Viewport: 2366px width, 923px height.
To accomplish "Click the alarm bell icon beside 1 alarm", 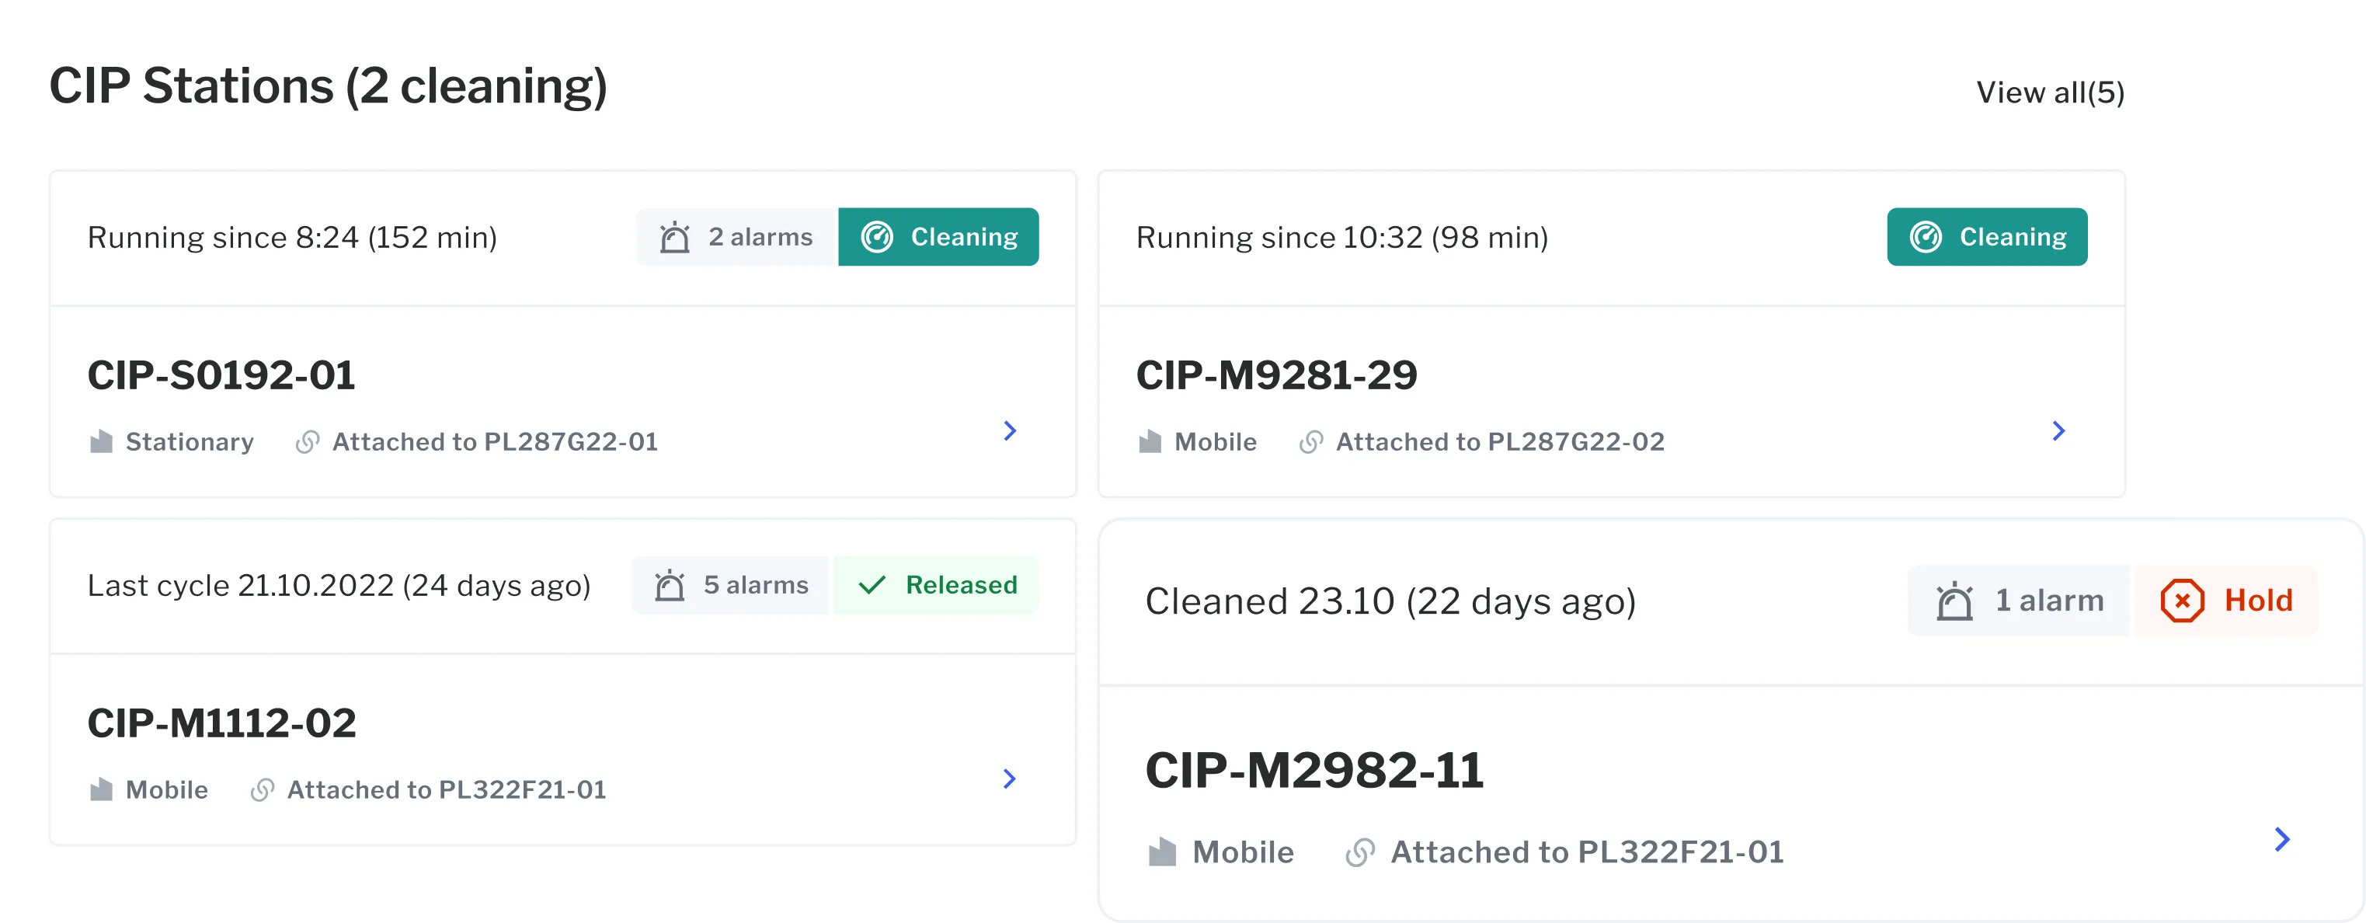I will point(1954,601).
